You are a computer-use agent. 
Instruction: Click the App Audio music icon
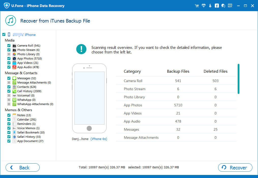tap(14, 67)
